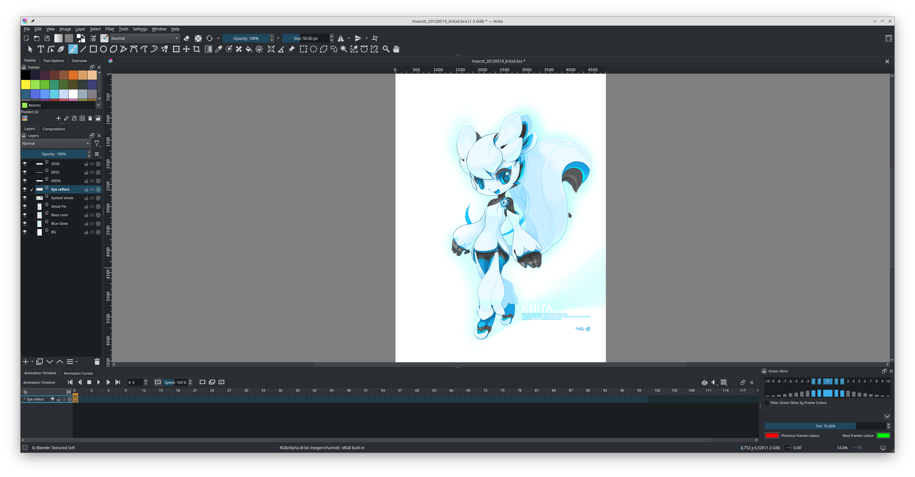Pick the Fill bucket tool
This screenshot has height=477, width=915.
coord(249,49)
